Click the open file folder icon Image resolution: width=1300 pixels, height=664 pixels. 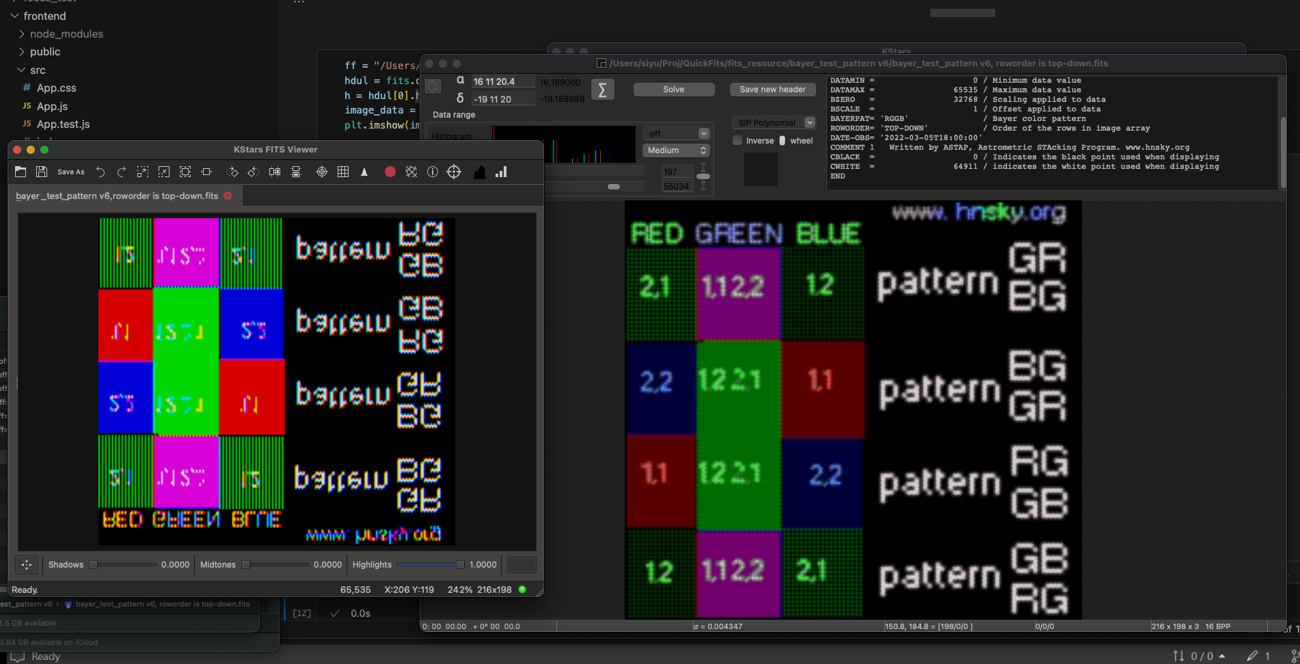(21, 172)
